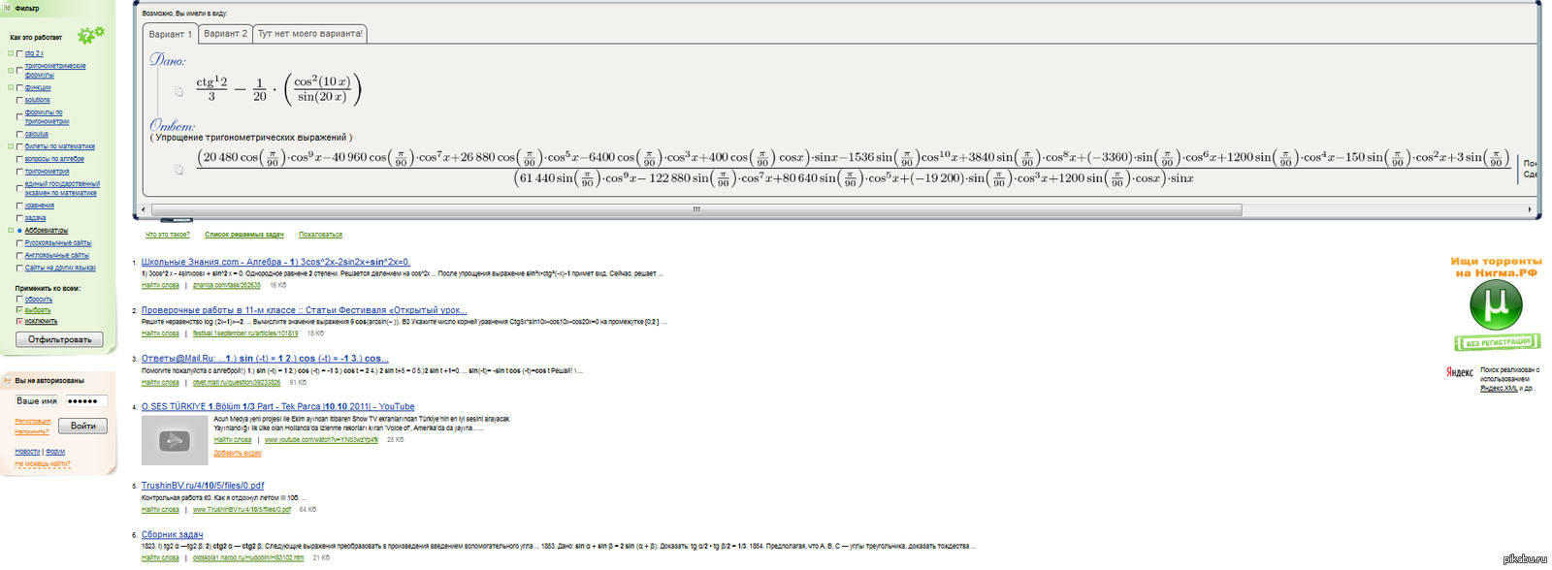Toggle the 'выбрать' apply-to-all checkbox
1552x570 pixels.
(x=19, y=310)
